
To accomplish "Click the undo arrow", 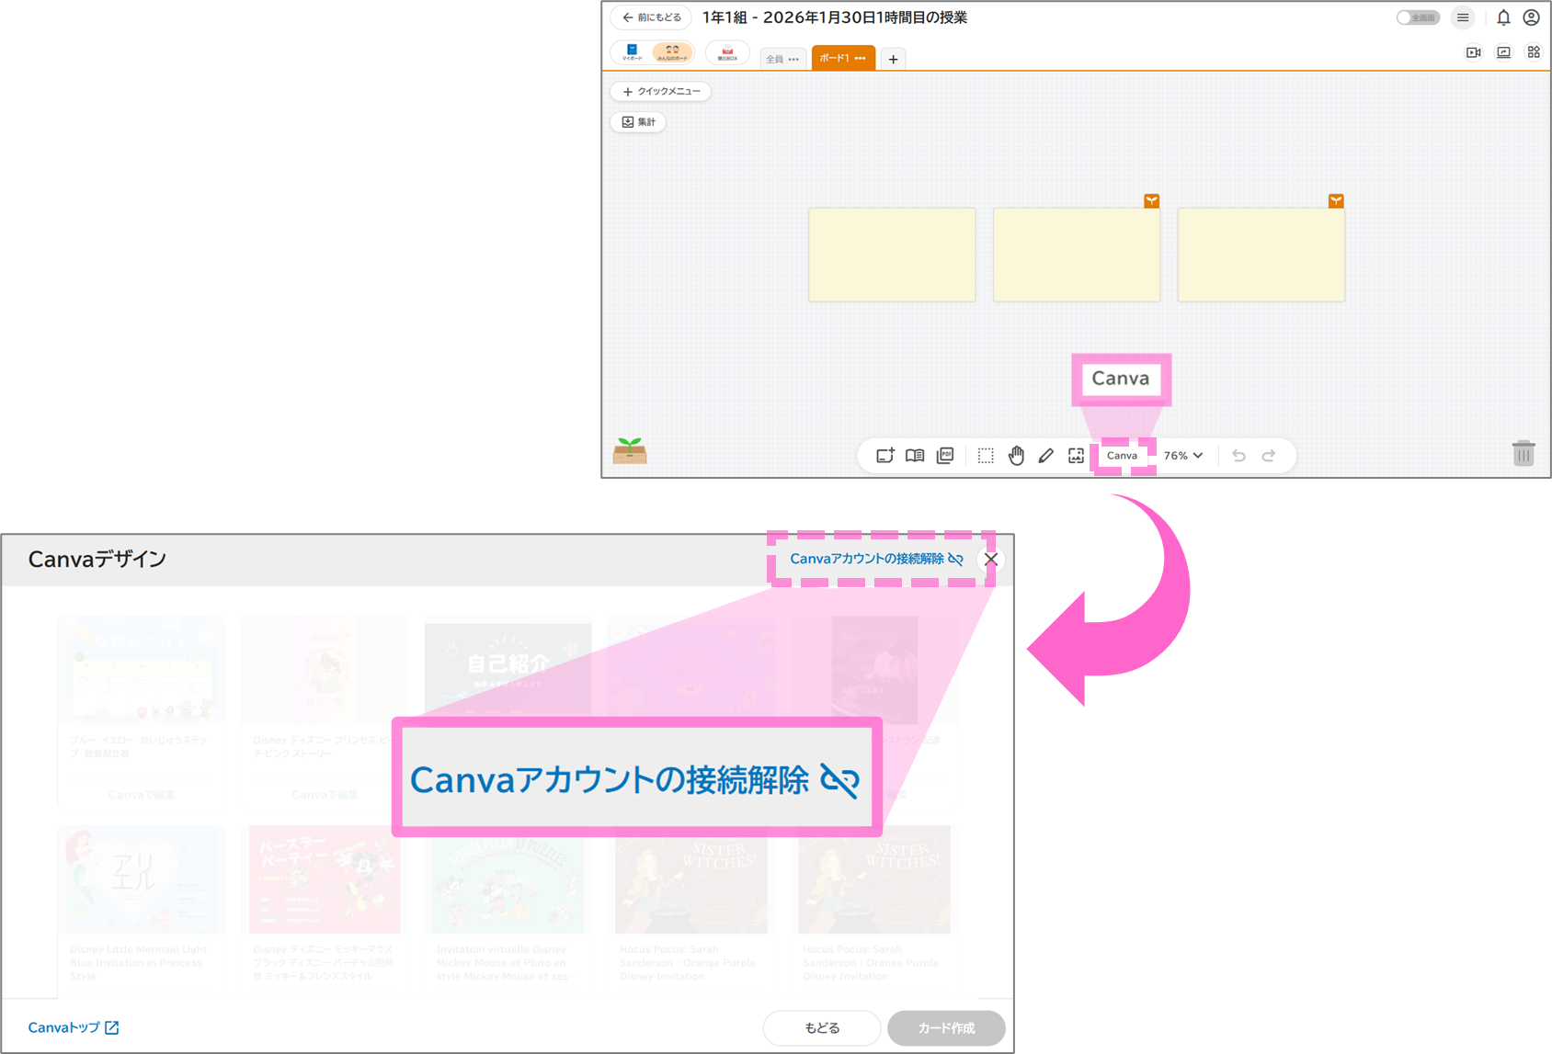I will (x=1238, y=456).
